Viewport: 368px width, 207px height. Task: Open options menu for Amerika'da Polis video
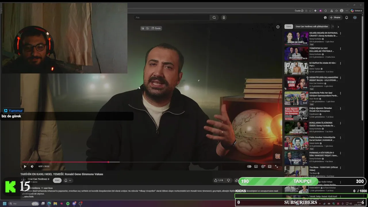tap(340, 93)
